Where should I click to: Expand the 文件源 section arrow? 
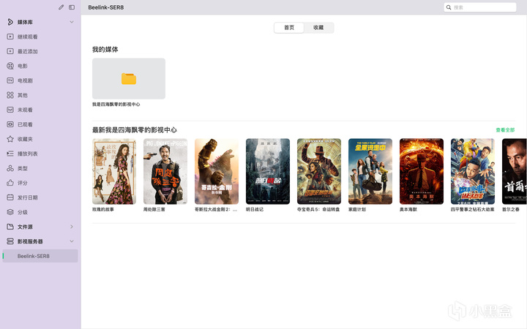[x=72, y=227]
